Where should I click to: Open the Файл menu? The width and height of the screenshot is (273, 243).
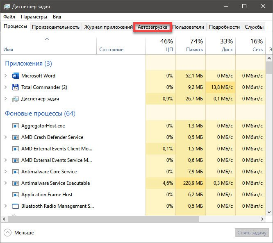tap(9, 17)
